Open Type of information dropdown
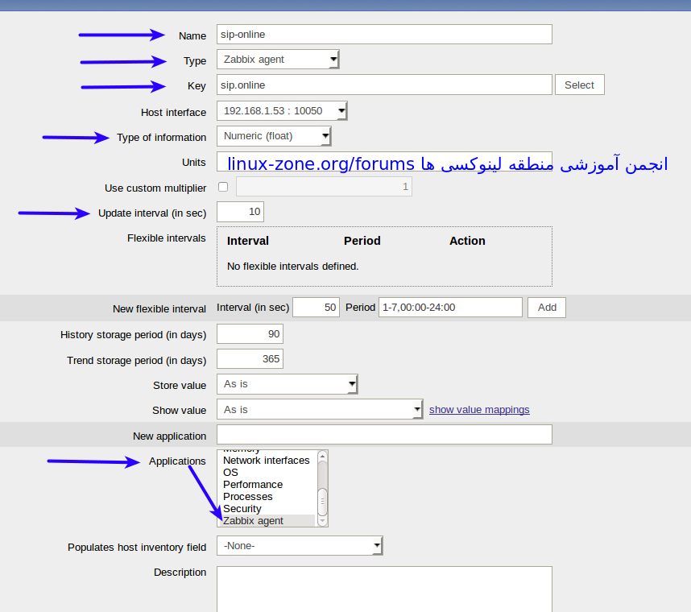This screenshot has width=691, height=612. click(274, 136)
